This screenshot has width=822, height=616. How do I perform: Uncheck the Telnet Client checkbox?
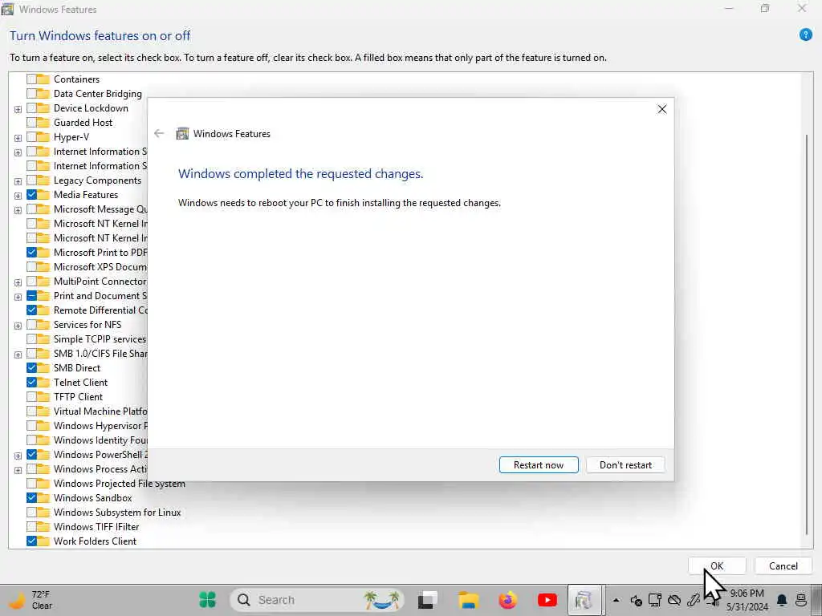click(x=31, y=383)
